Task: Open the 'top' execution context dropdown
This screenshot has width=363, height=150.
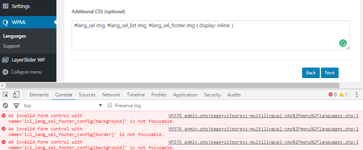Action: point(63,106)
